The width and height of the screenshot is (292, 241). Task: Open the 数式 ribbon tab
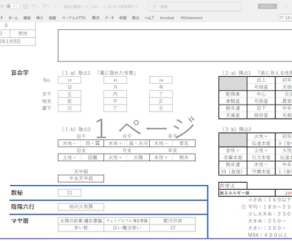(x=96, y=18)
